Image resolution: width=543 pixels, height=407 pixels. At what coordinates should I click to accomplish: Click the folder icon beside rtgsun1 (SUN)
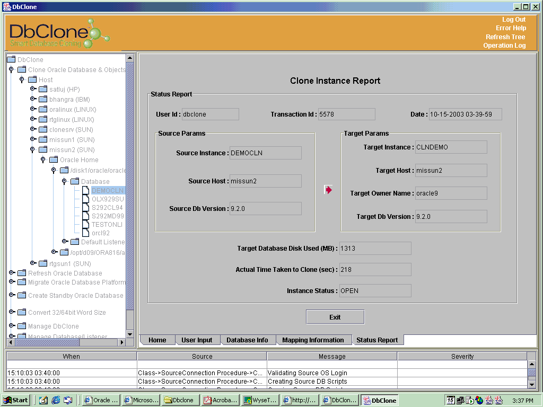pos(43,263)
